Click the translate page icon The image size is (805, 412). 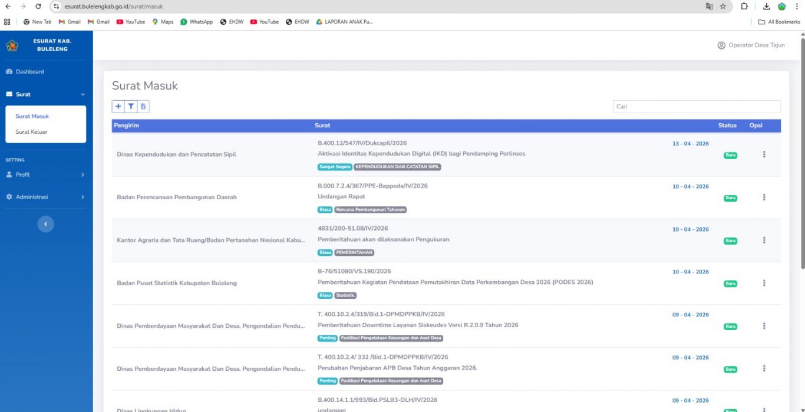pyautogui.click(x=709, y=6)
